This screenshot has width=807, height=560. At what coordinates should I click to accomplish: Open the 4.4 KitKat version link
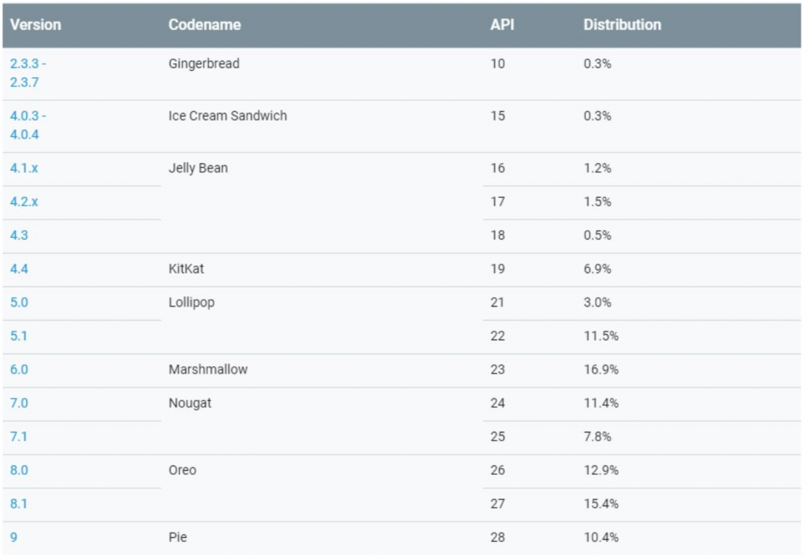click(19, 269)
